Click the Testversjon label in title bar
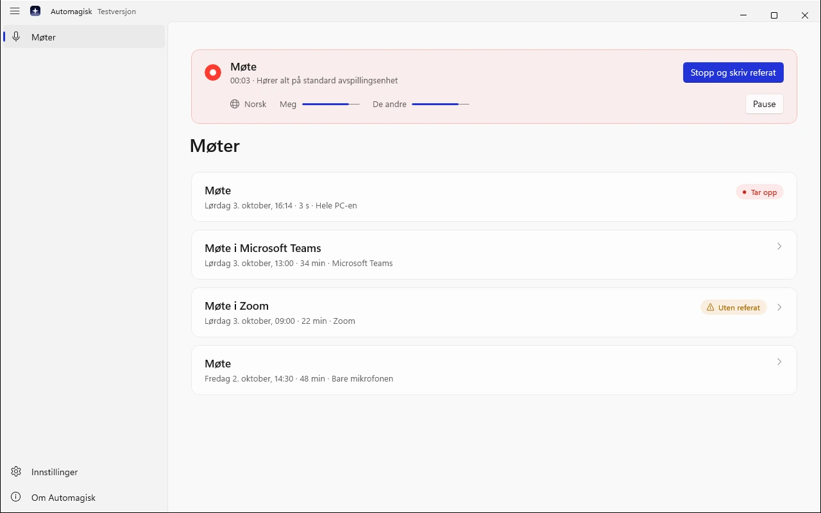Screen dimensions: 821x513 pyautogui.click(x=117, y=12)
